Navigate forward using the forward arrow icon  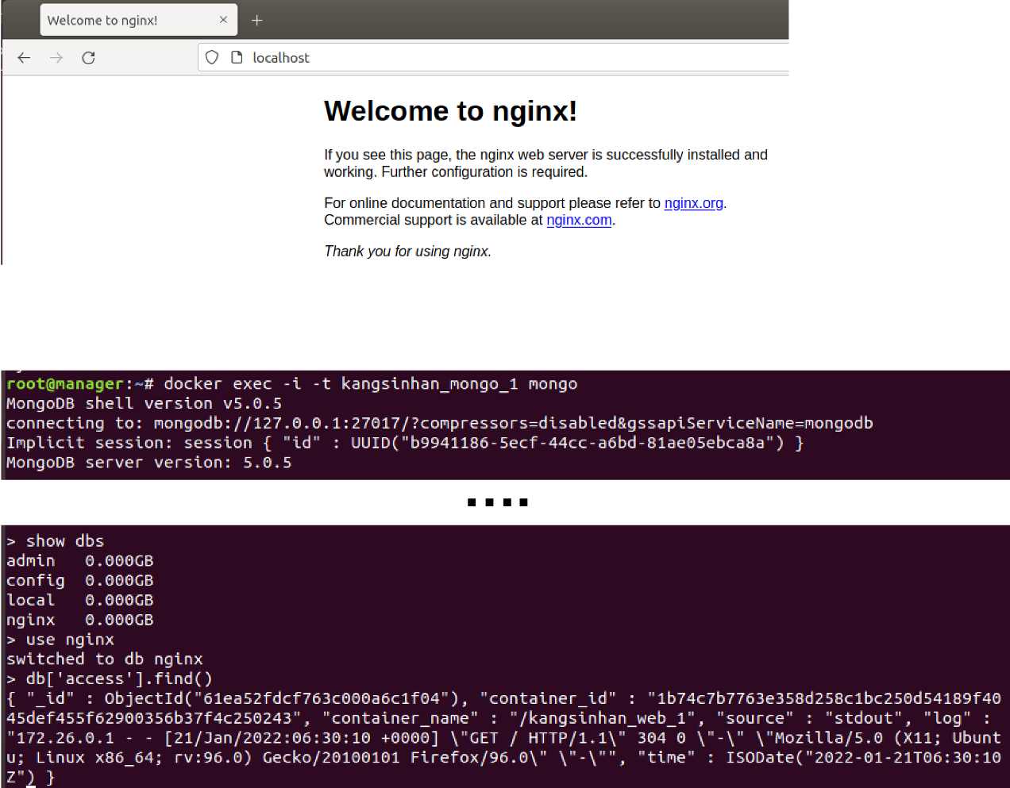click(x=56, y=57)
